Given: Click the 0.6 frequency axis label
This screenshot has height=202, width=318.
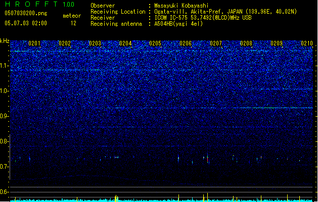Looking at the screenshot, I should point(4,192).
